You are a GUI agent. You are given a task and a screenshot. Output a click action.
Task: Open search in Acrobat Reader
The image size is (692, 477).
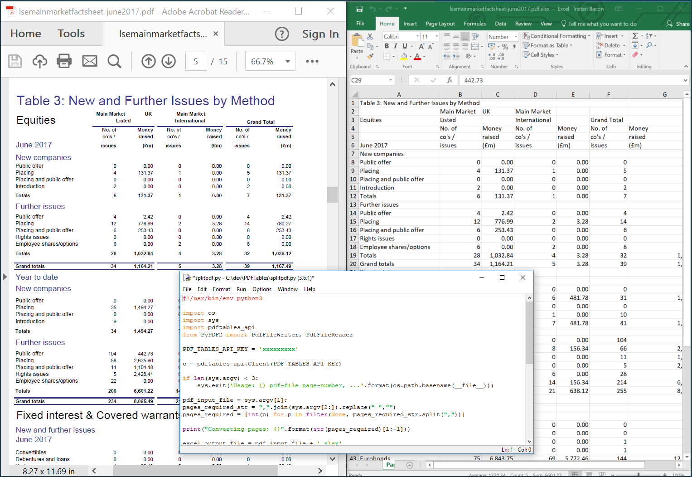[x=114, y=61]
